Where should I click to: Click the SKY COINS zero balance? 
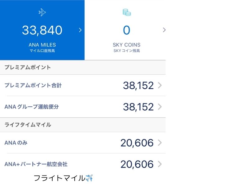127,30
